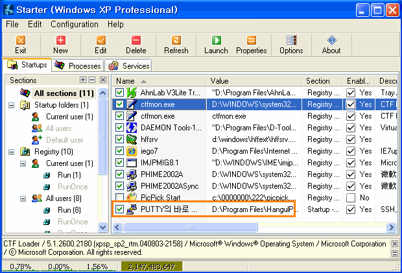Toggle the PUTTY entry Enabled column checkbox
The image size is (402, 273).
(x=351, y=209)
